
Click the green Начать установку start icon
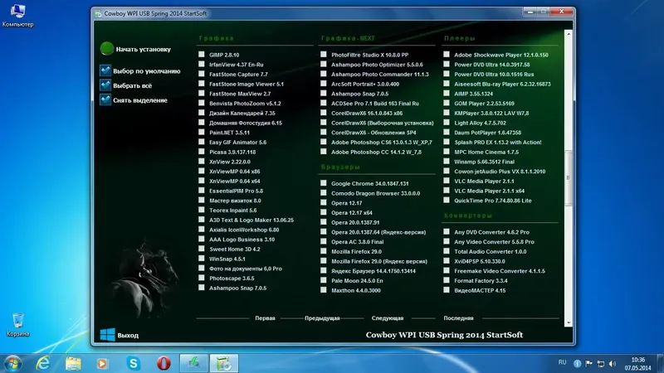pos(107,49)
